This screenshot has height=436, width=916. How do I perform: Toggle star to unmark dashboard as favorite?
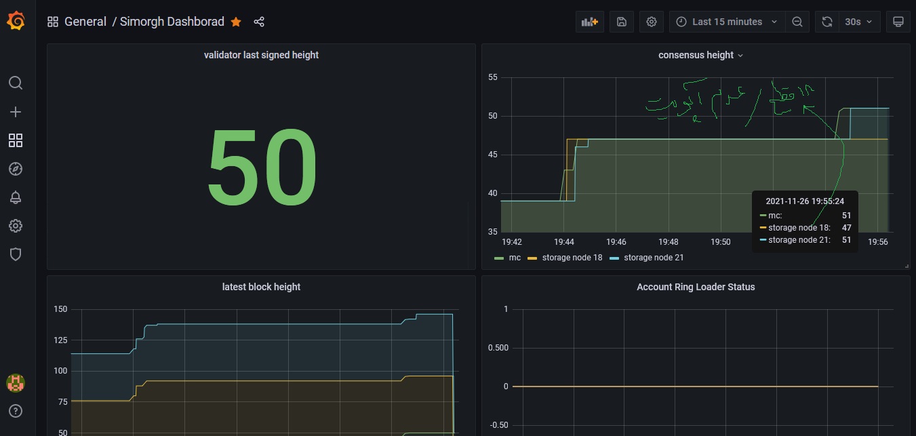[x=236, y=22]
